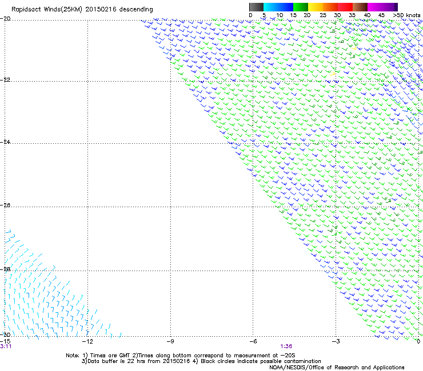Select the yellow 20–25 knots color bar segment
The width and height of the screenshot is (423, 371).
316,7
